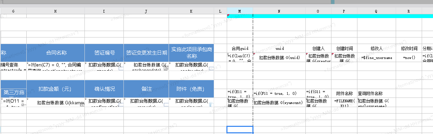Click the number widget icon in 扣款金额 data cell
Viewport: 433px width, 134px height.
point(82,105)
